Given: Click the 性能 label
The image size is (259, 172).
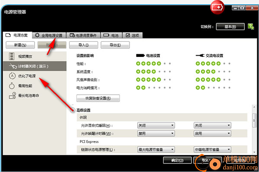Looking at the screenshot, I should tap(81, 64).
